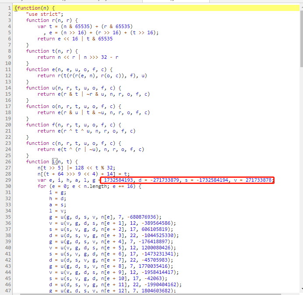Click "return e << 16 | t & 65535"
Screen dimensions: 303x295
pyautogui.click(x=75, y=39)
